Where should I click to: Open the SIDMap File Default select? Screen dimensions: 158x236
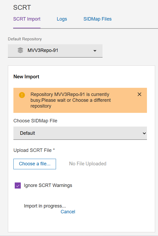[x=80, y=133]
